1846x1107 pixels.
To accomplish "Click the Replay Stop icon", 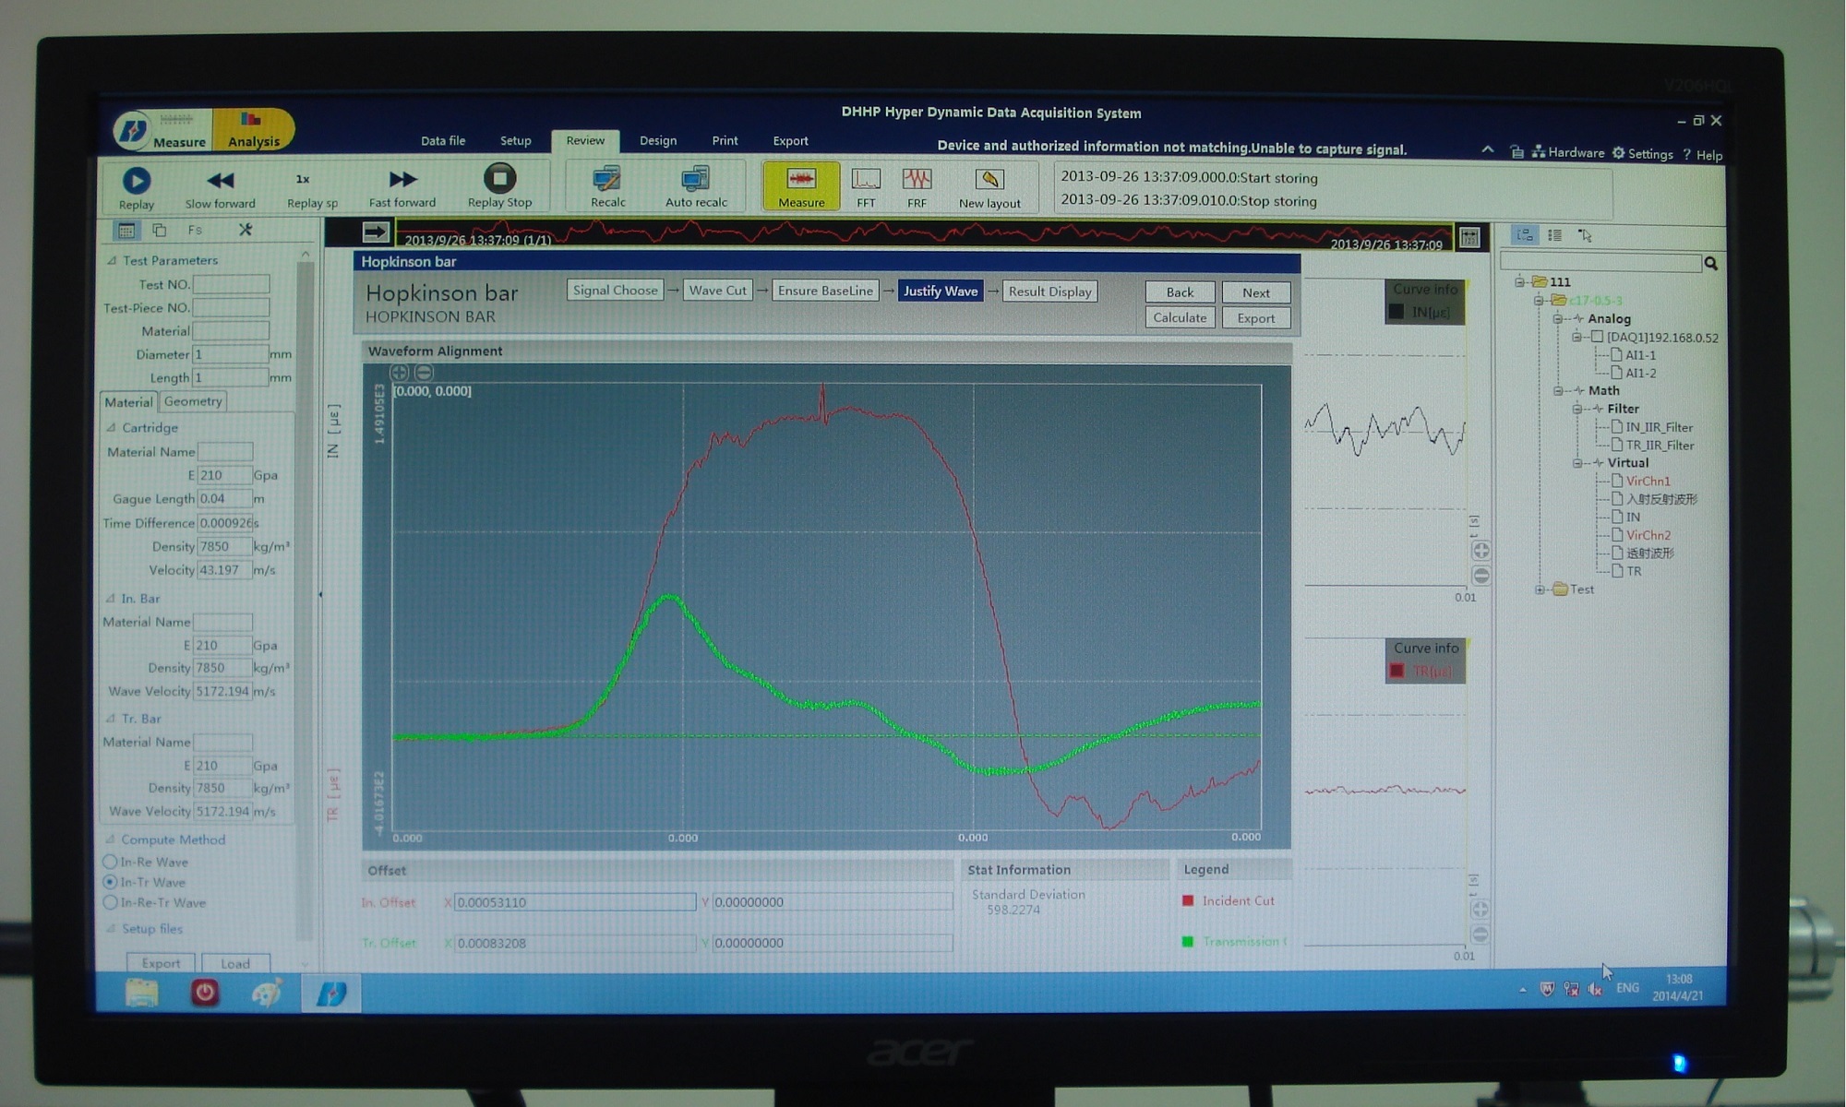I will 499,178.
